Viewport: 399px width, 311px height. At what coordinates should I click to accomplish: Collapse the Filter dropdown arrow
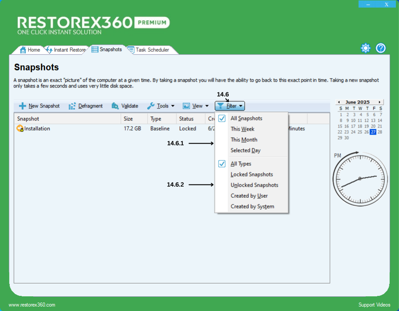point(241,106)
